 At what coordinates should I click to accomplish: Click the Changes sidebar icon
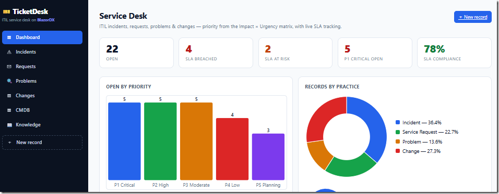click(x=9, y=96)
